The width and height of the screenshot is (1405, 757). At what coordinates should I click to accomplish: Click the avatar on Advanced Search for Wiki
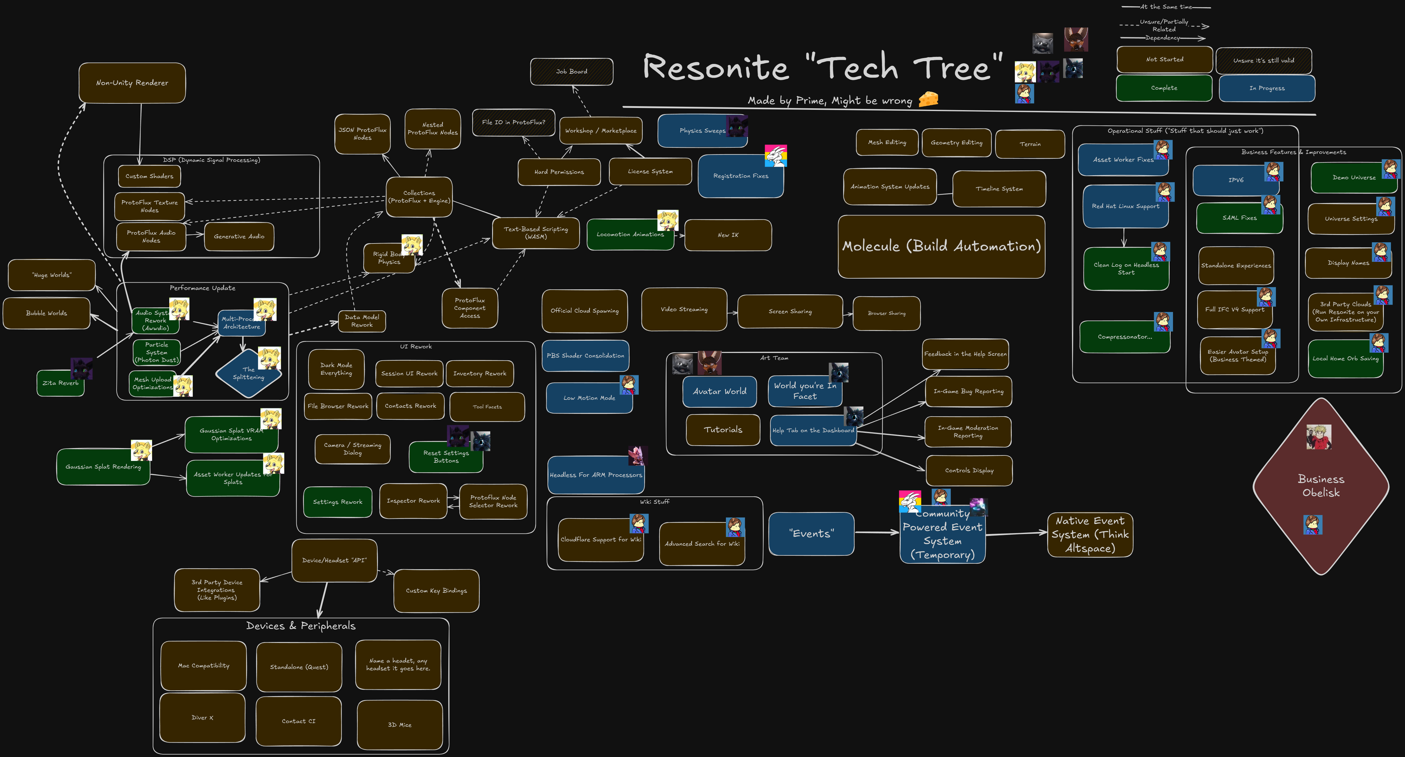tap(735, 527)
